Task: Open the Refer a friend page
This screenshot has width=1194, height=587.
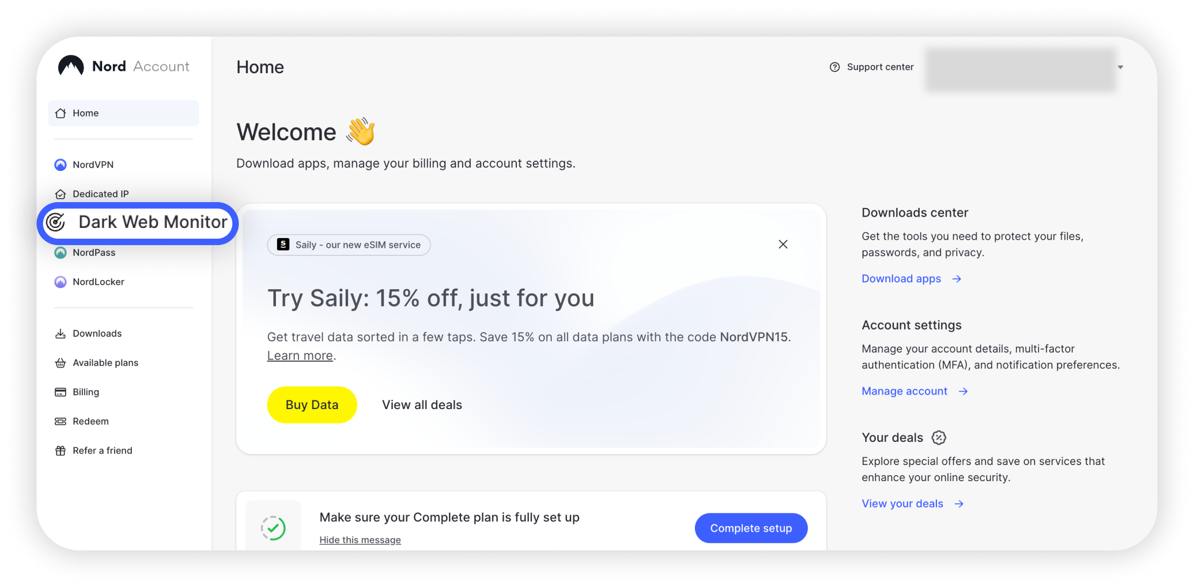Action: [102, 450]
